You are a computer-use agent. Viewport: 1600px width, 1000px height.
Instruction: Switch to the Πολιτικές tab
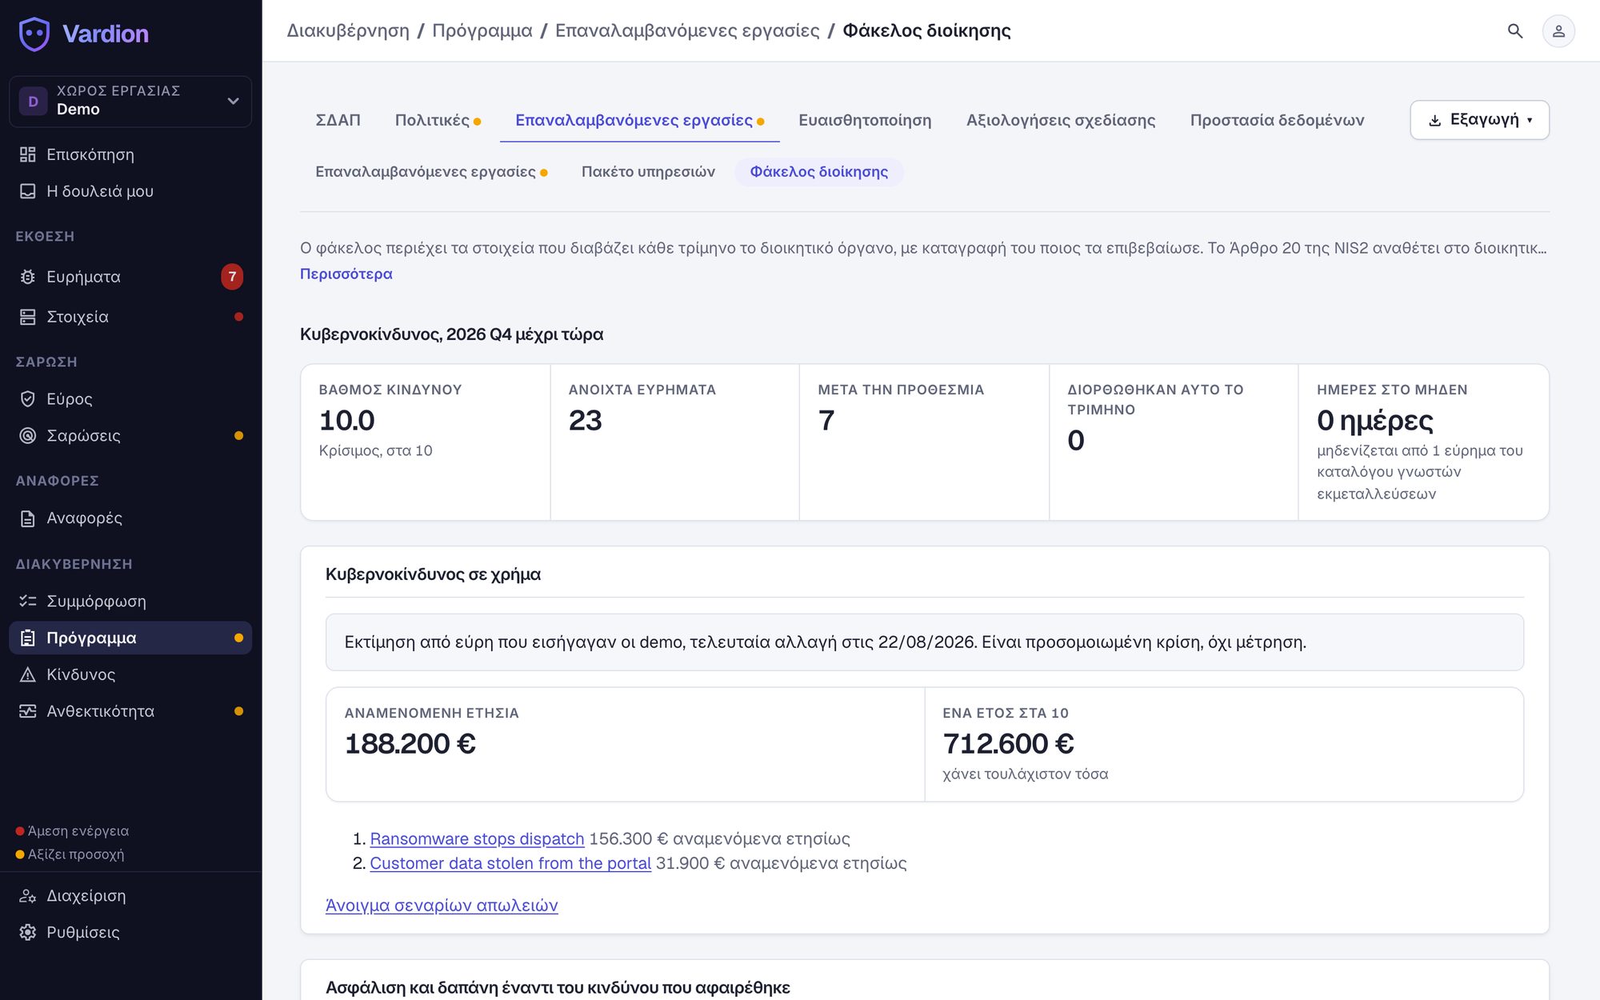pyautogui.click(x=438, y=120)
